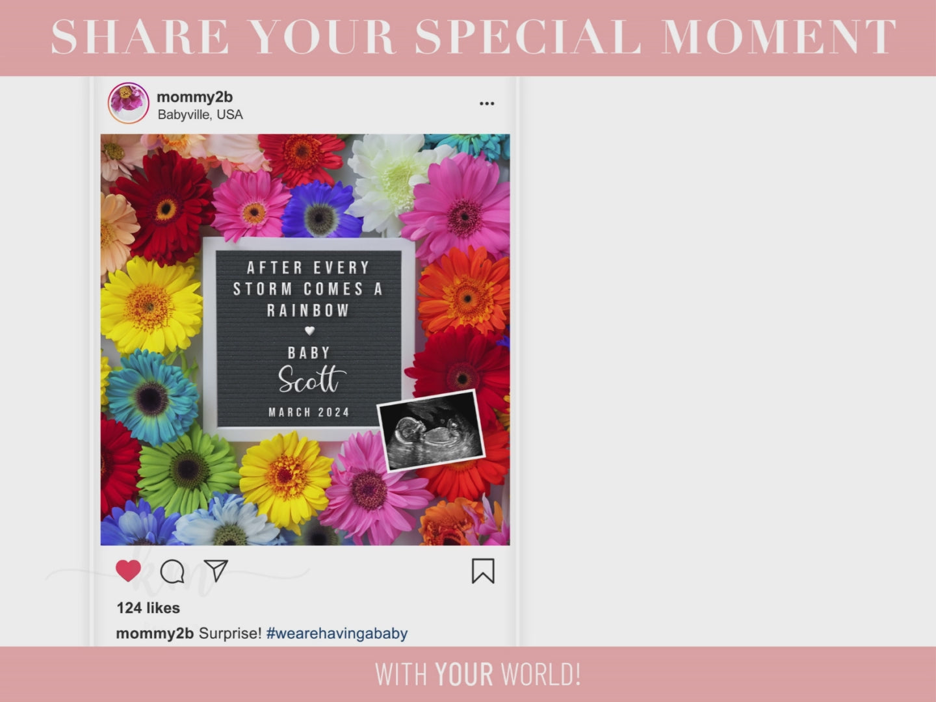Click the letter board in the image

309,339
